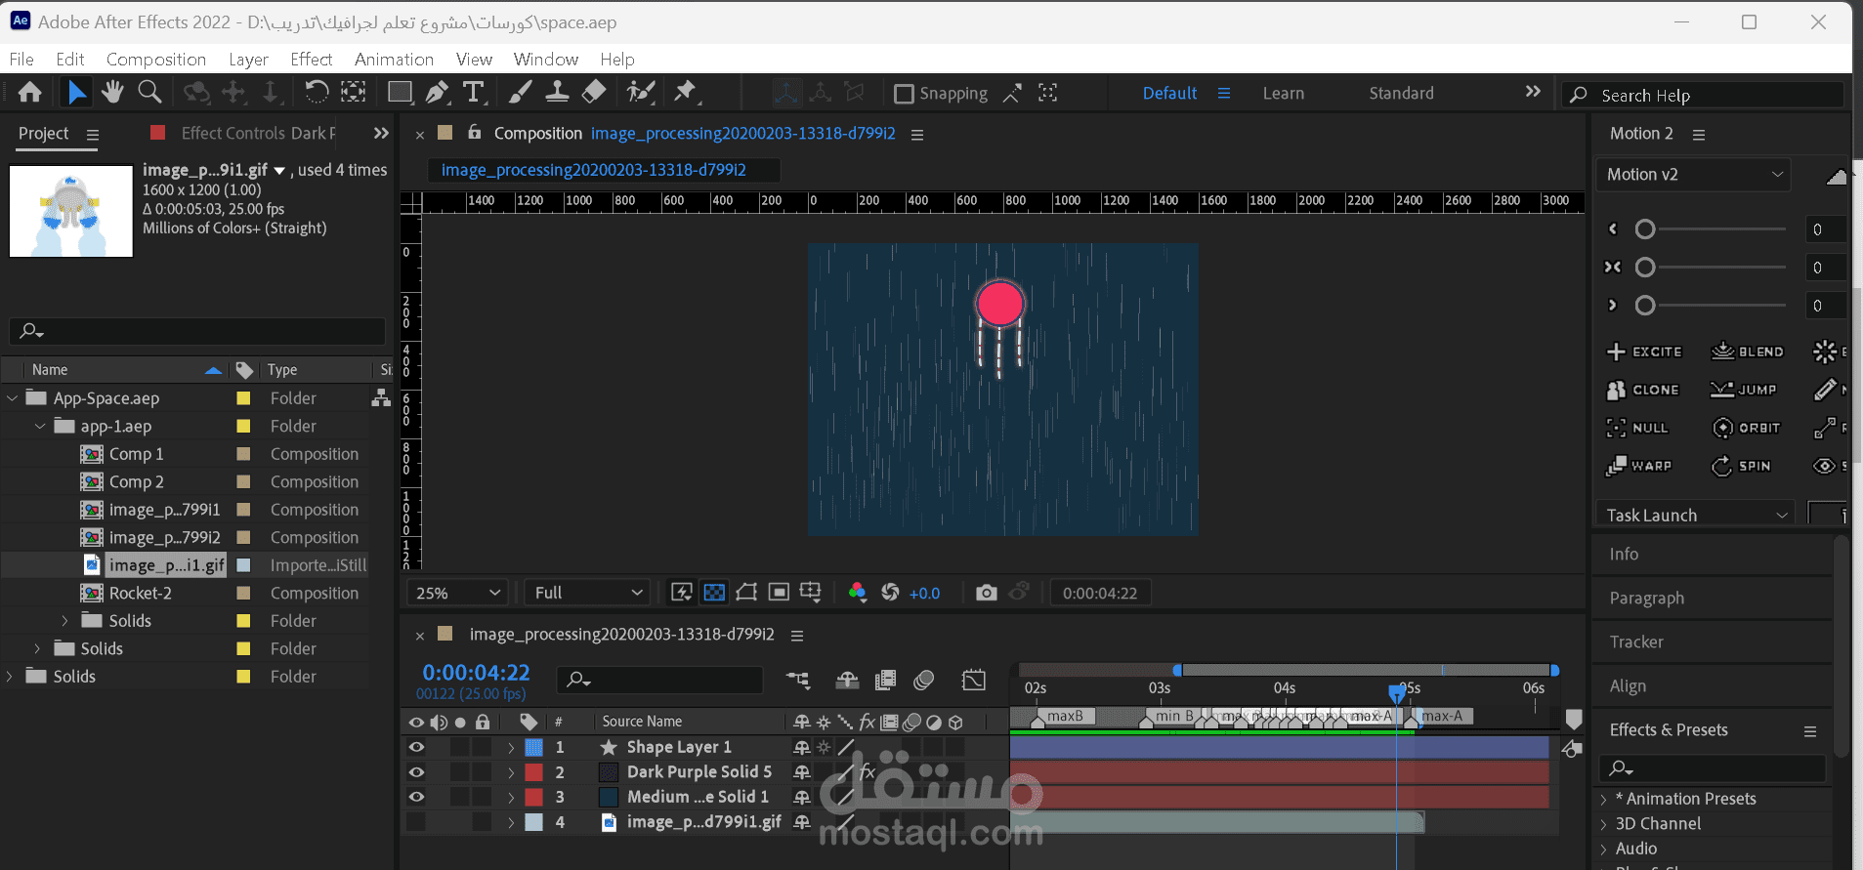The width and height of the screenshot is (1863, 870).
Task: Open the Motion v2 dropdown
Action: pyautogui.click(x=1694, y=175)
